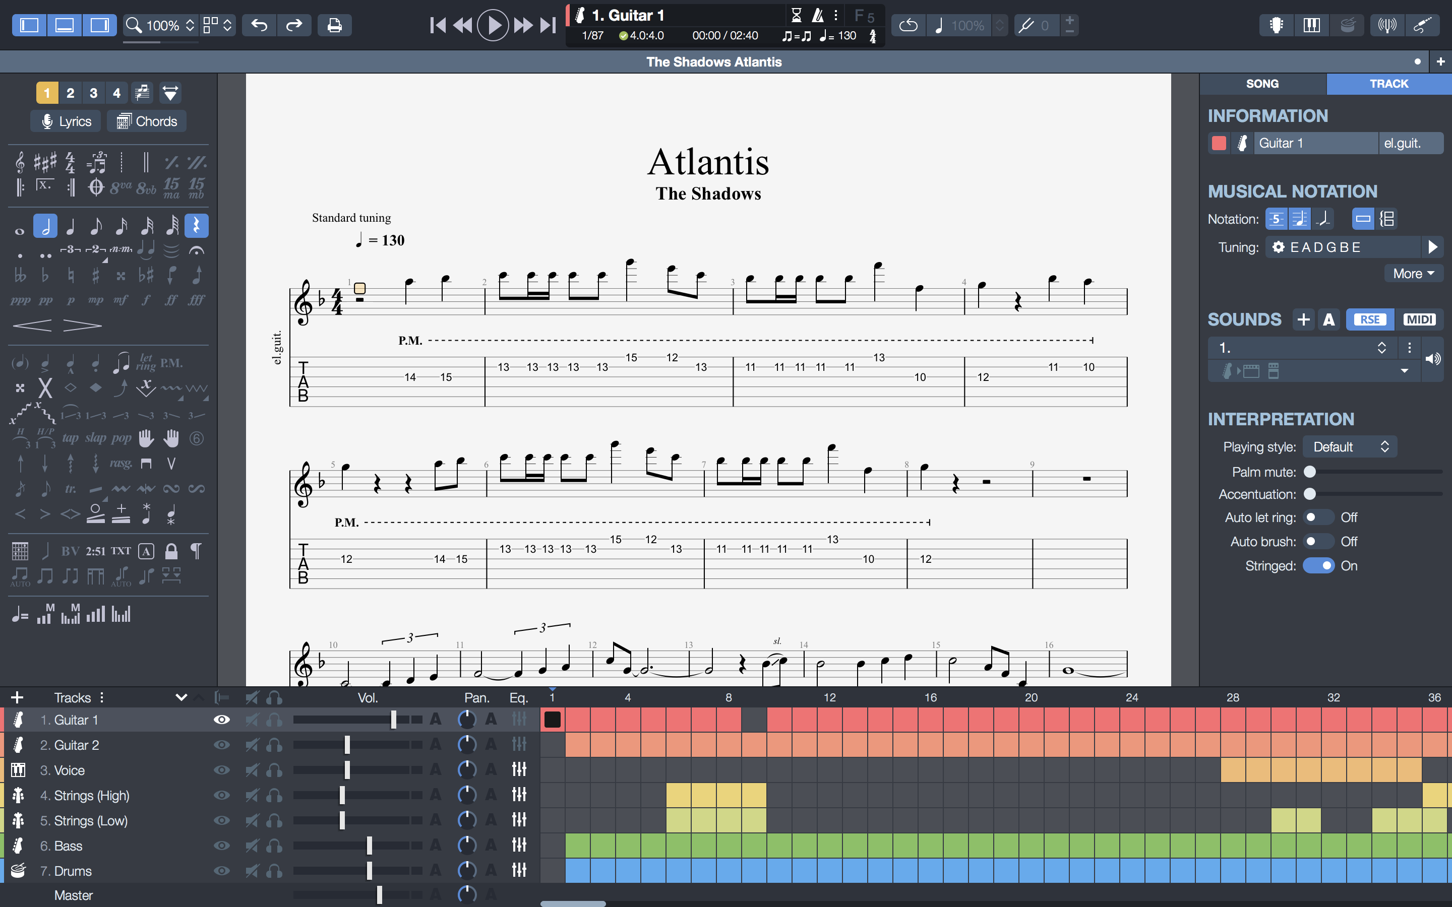Select the fortissimo ff dynamic
Image resolution: width=1452 pixels, height=907 pixels.
(x=171, y=300)
